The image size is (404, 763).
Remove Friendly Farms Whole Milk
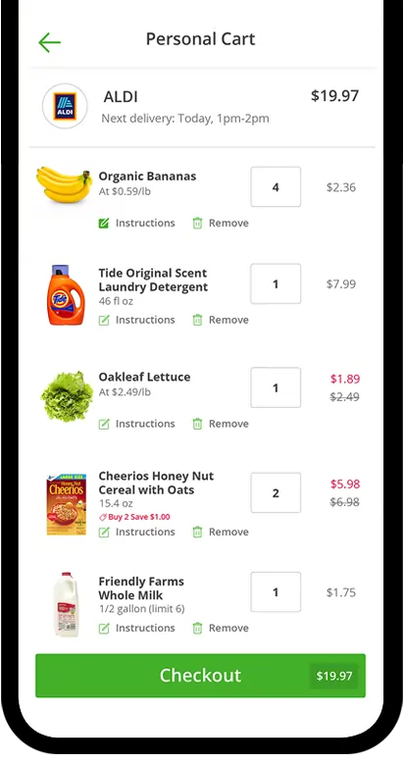(x=221, y=629)
